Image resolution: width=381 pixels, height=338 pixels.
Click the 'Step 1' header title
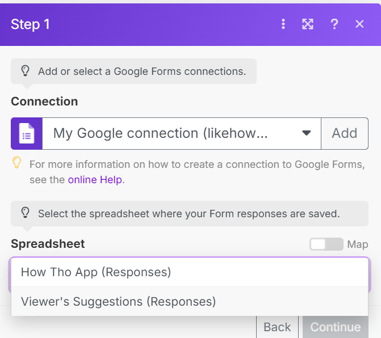pos(30,24)
